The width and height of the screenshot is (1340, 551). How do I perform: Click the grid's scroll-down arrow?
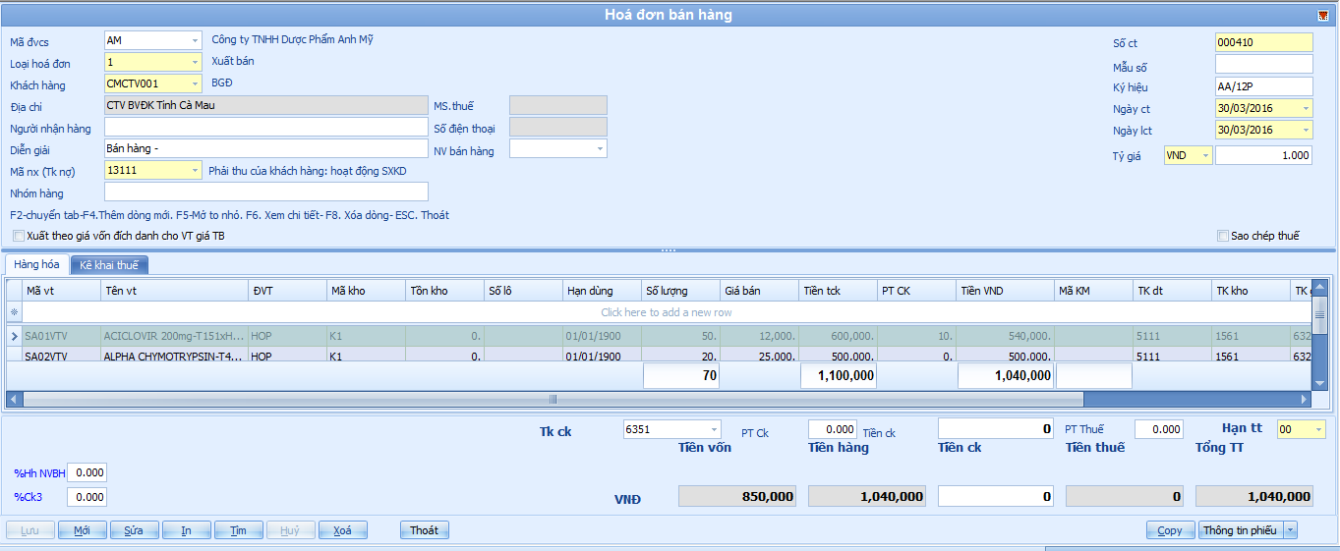(1318, 382)
